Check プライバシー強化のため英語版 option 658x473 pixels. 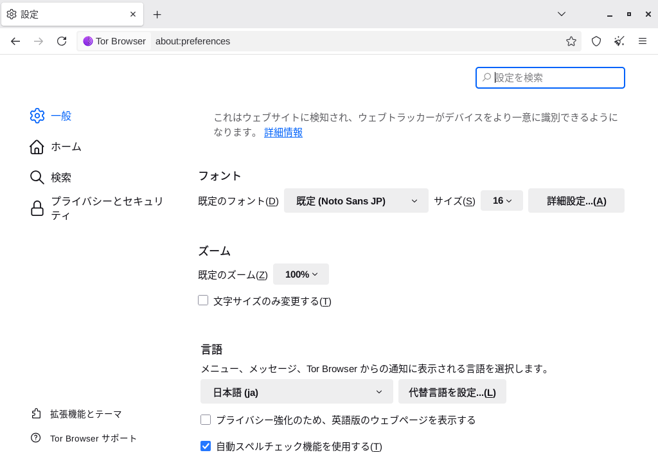[206, 420]
